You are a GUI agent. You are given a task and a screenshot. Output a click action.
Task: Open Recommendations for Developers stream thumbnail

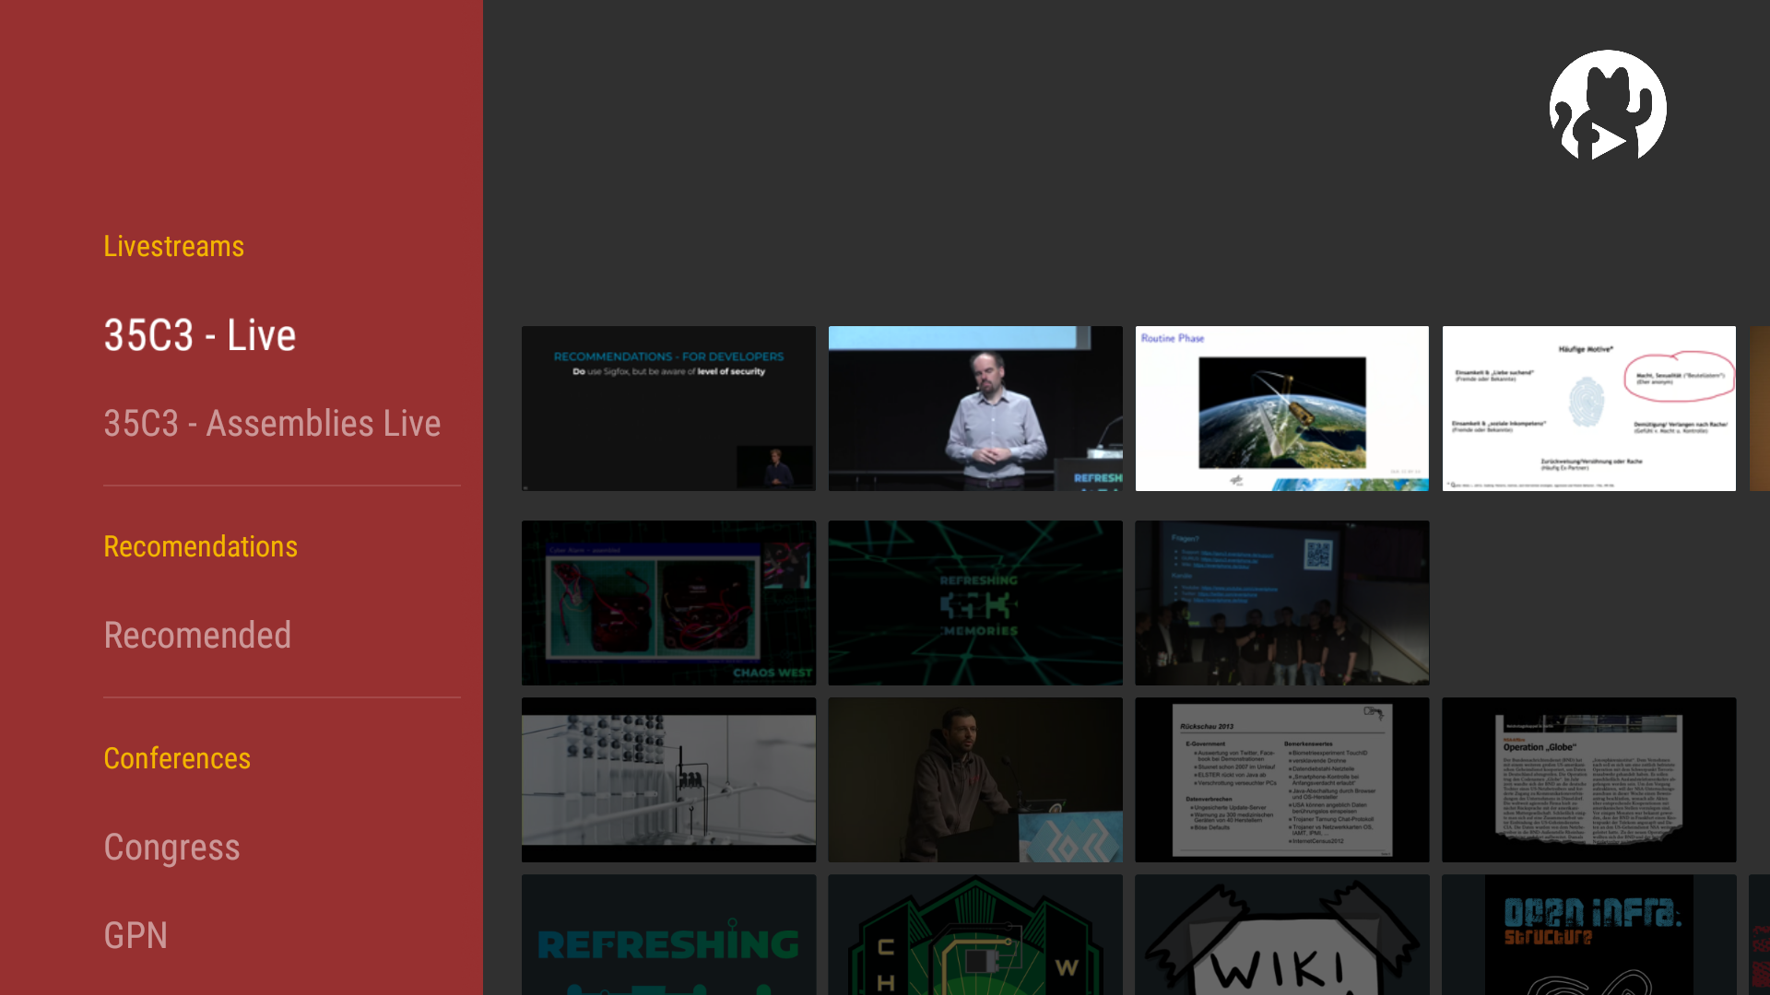[x=668, y=408]
